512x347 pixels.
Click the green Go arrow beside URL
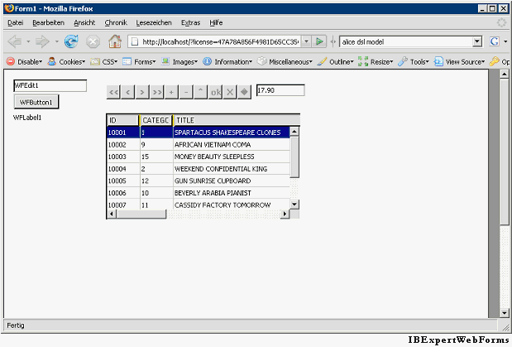click(319, 41)
